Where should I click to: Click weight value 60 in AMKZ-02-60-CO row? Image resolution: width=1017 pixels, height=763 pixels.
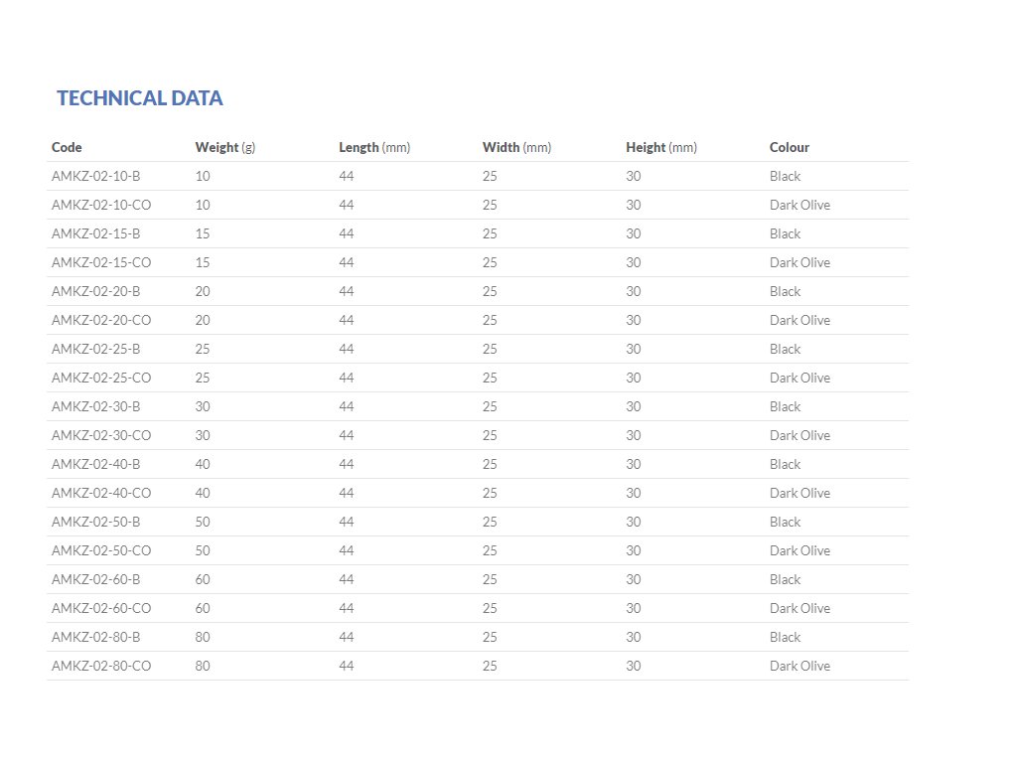point(203,608)
